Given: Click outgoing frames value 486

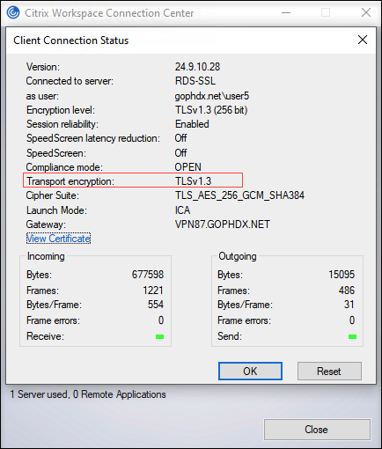Looking at the screenshot, I should (347, 291).
